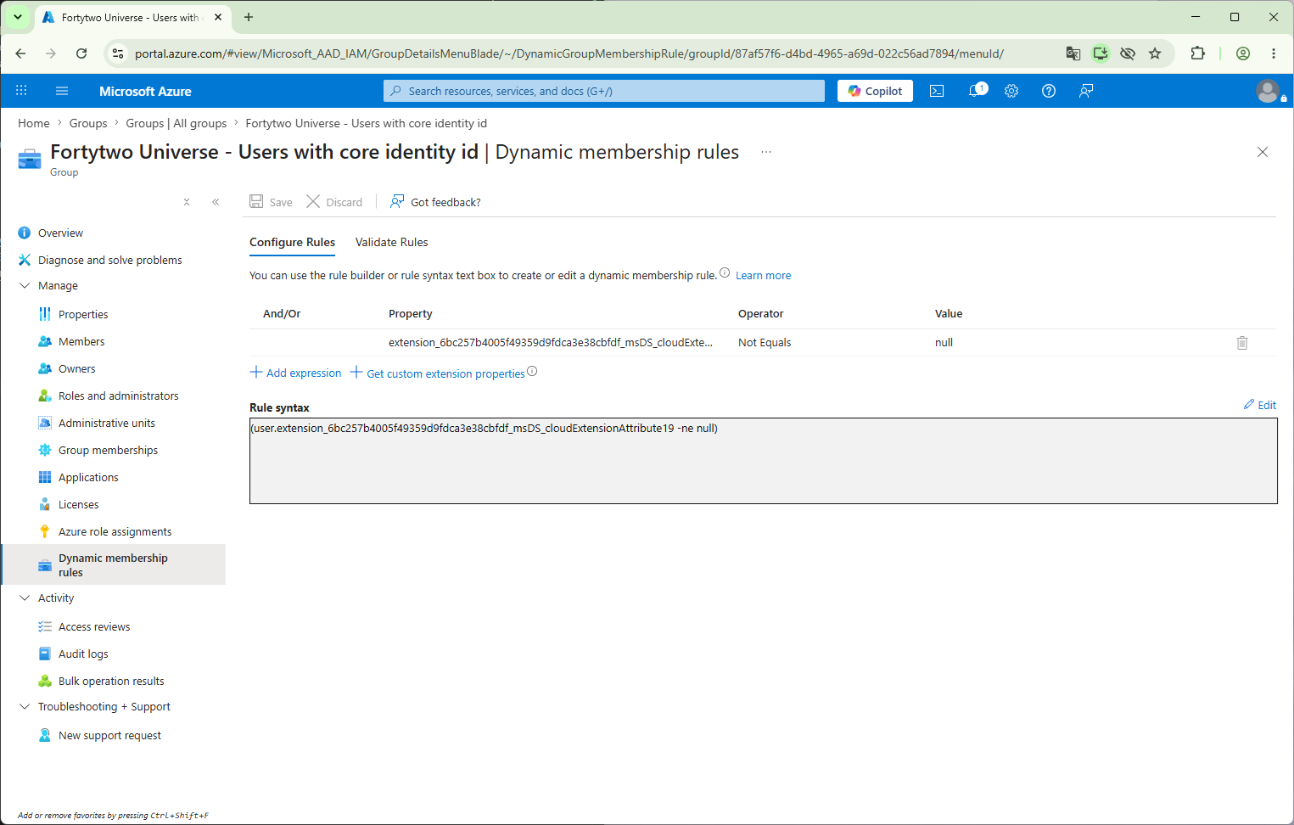Select Dynamic membership rules in sidebar
The height and width of the screenshot is (825, 1294).
click(x=114, y=565)
